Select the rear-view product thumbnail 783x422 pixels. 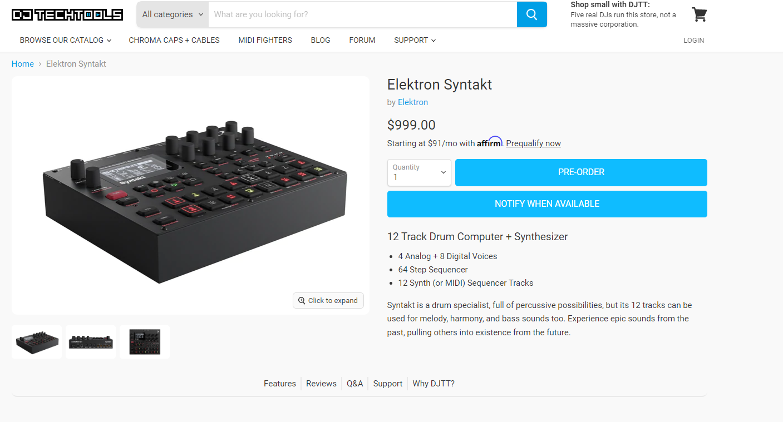[91, 342]
